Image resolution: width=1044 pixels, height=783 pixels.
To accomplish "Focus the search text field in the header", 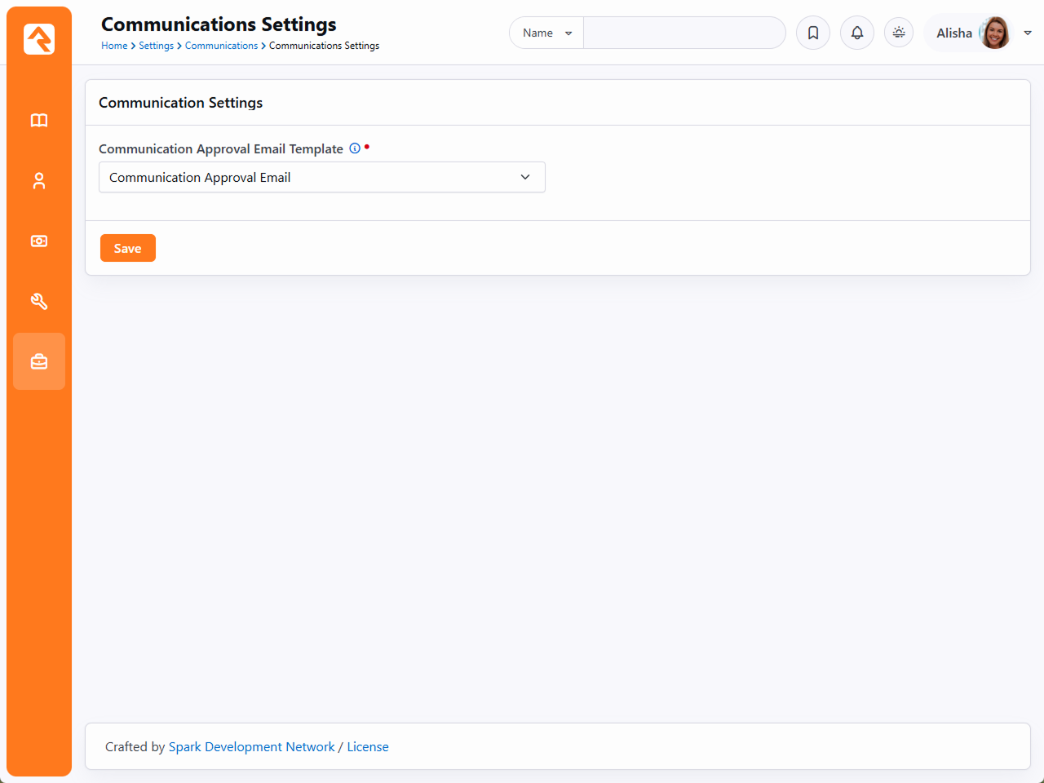I will (x=683, y=33).
